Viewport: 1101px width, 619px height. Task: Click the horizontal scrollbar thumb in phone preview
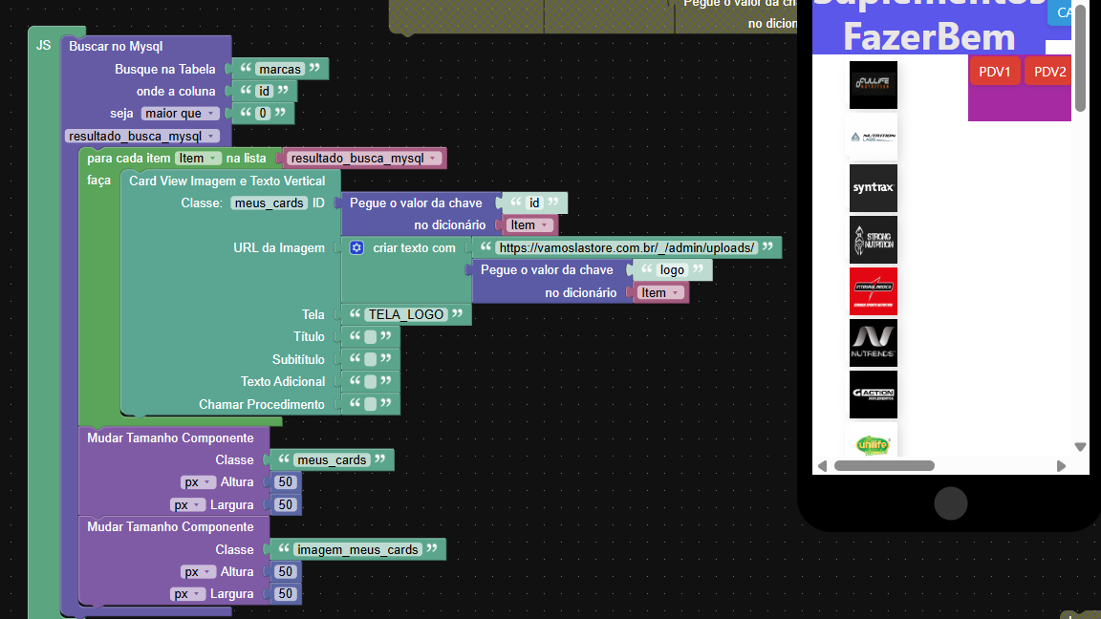884,466
